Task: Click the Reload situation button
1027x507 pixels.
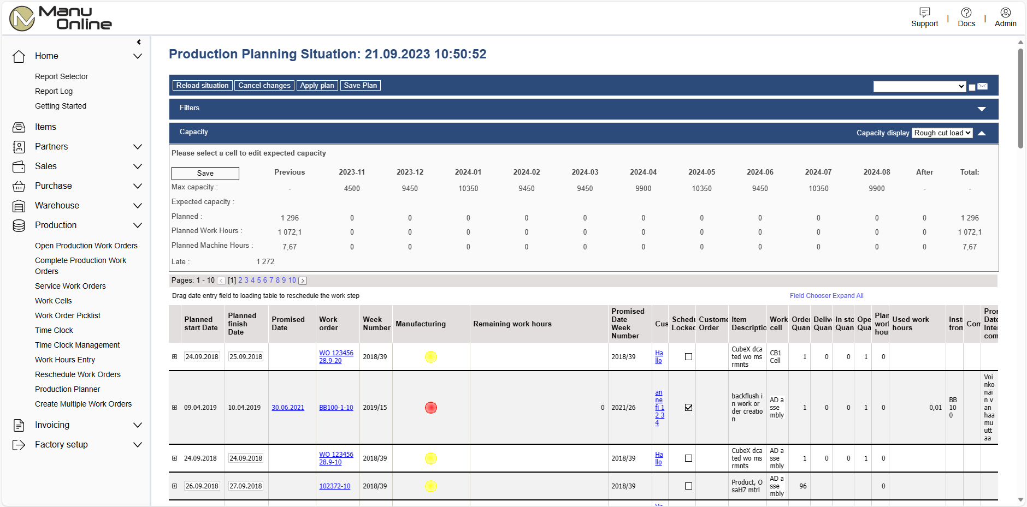Action: click(202, 86)
